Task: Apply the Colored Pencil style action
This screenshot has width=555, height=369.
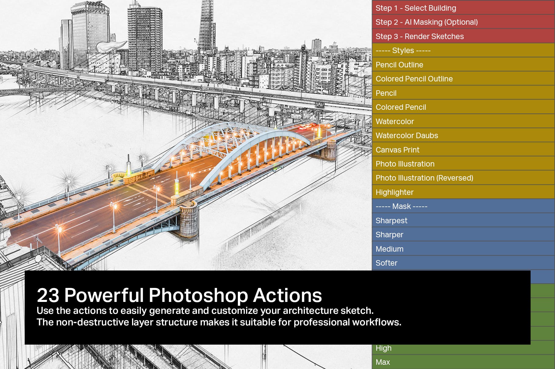Action: click(x=457, y=107)
